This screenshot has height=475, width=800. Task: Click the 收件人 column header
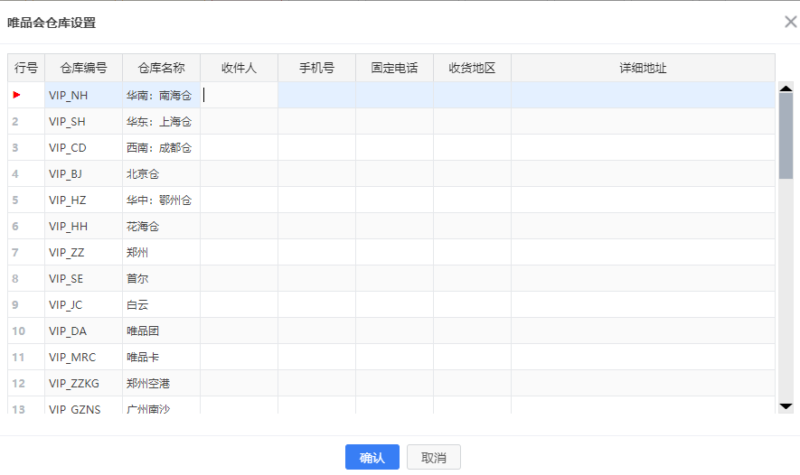pos(240,68)
